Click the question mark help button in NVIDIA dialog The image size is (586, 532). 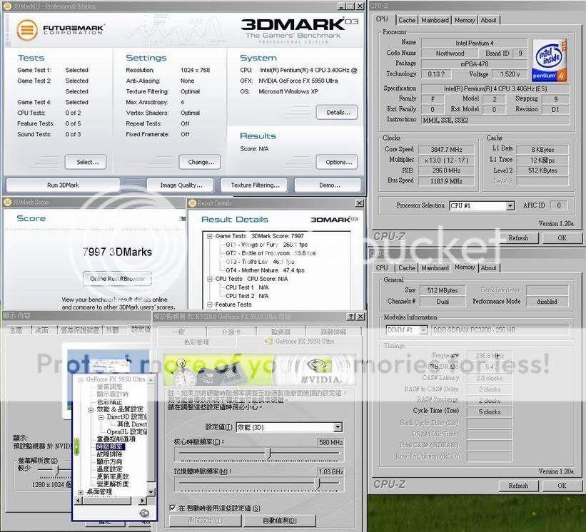tap(351, 317)
